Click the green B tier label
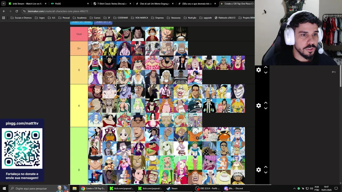This screenshot has width=342, height=192. click(79, 170)
